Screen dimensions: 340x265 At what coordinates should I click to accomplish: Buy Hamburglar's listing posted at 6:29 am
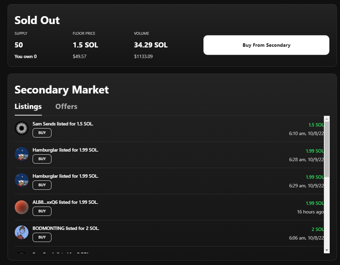42,185
